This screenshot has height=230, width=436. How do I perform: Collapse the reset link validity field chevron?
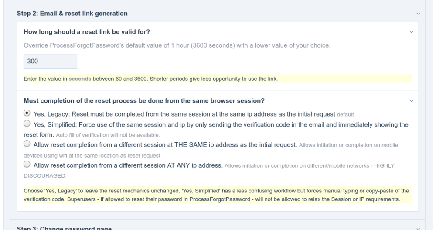pos(412,32)
